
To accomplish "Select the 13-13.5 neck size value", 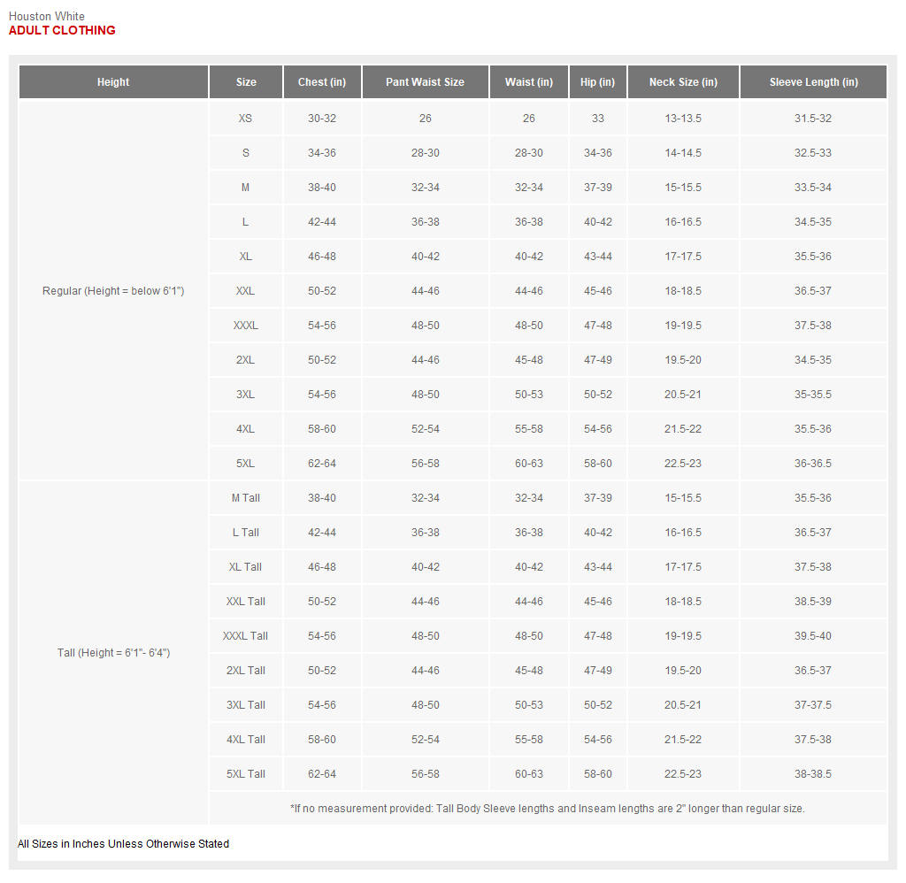I will [x=683, y=119].
